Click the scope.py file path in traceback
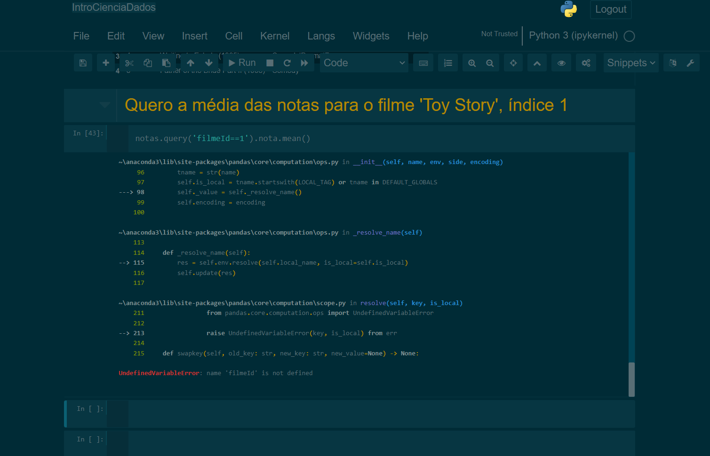This screenshot has height=456, width=710. coord(232,303)
